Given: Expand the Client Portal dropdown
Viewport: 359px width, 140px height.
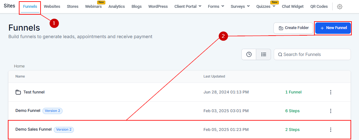Looking at the screenshot, I should pos(188,7).
